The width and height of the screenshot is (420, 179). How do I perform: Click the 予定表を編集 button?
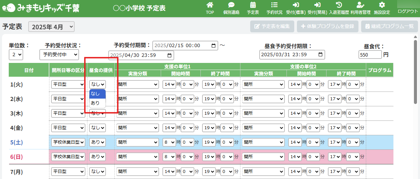pos(272,26)
